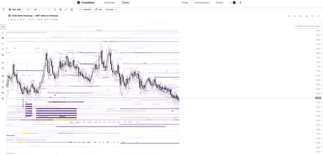The image size is (323, 155).
Task: Click the 36.00 price axis label
Action: point(318,151)
